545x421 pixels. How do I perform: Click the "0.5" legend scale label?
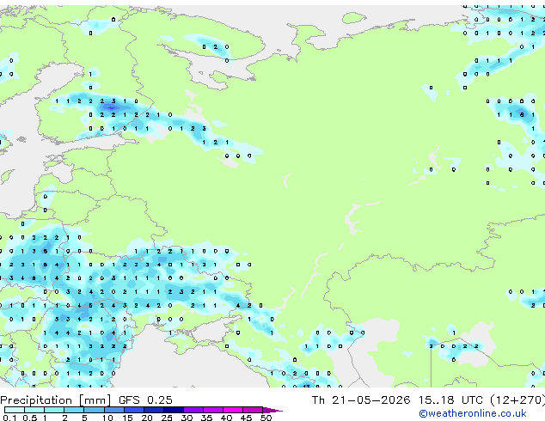coord(30,418)
